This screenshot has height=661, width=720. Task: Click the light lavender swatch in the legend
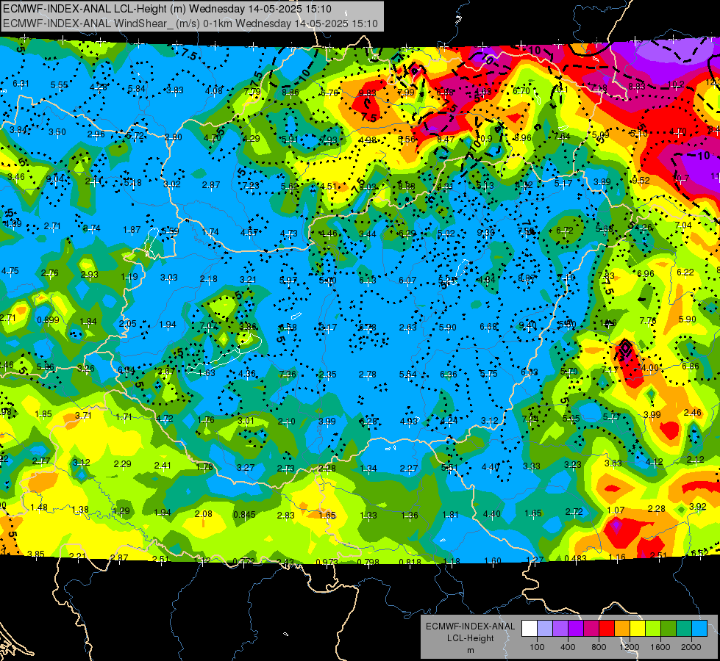[x=545, y=629]
